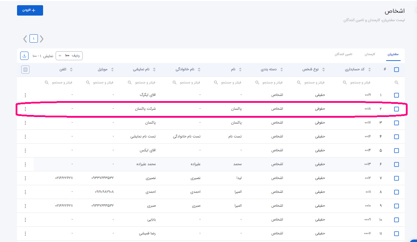Viewport: 417px width, 242px height.
Task: Open three-dot menu for رضا قمیشی row
Action: coord(25,234)
